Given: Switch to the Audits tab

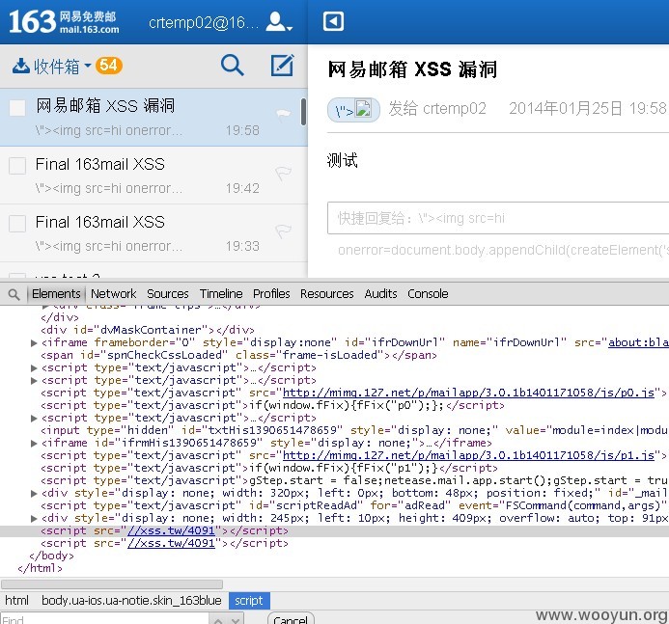Looking at the screenshot, I should 380,293.
